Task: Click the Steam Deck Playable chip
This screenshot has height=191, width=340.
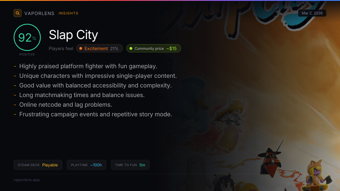Action: (38, 165)
